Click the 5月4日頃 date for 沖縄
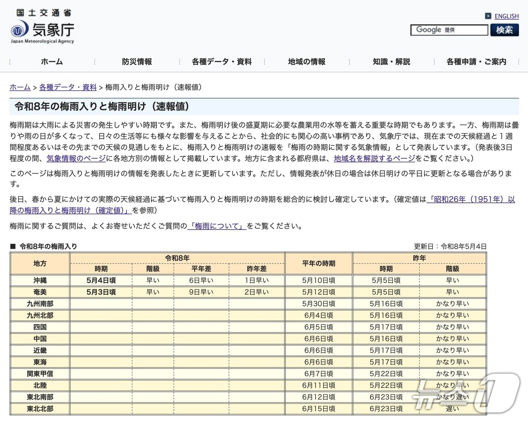Screen dimensions: 528x421 pos(101,280)
